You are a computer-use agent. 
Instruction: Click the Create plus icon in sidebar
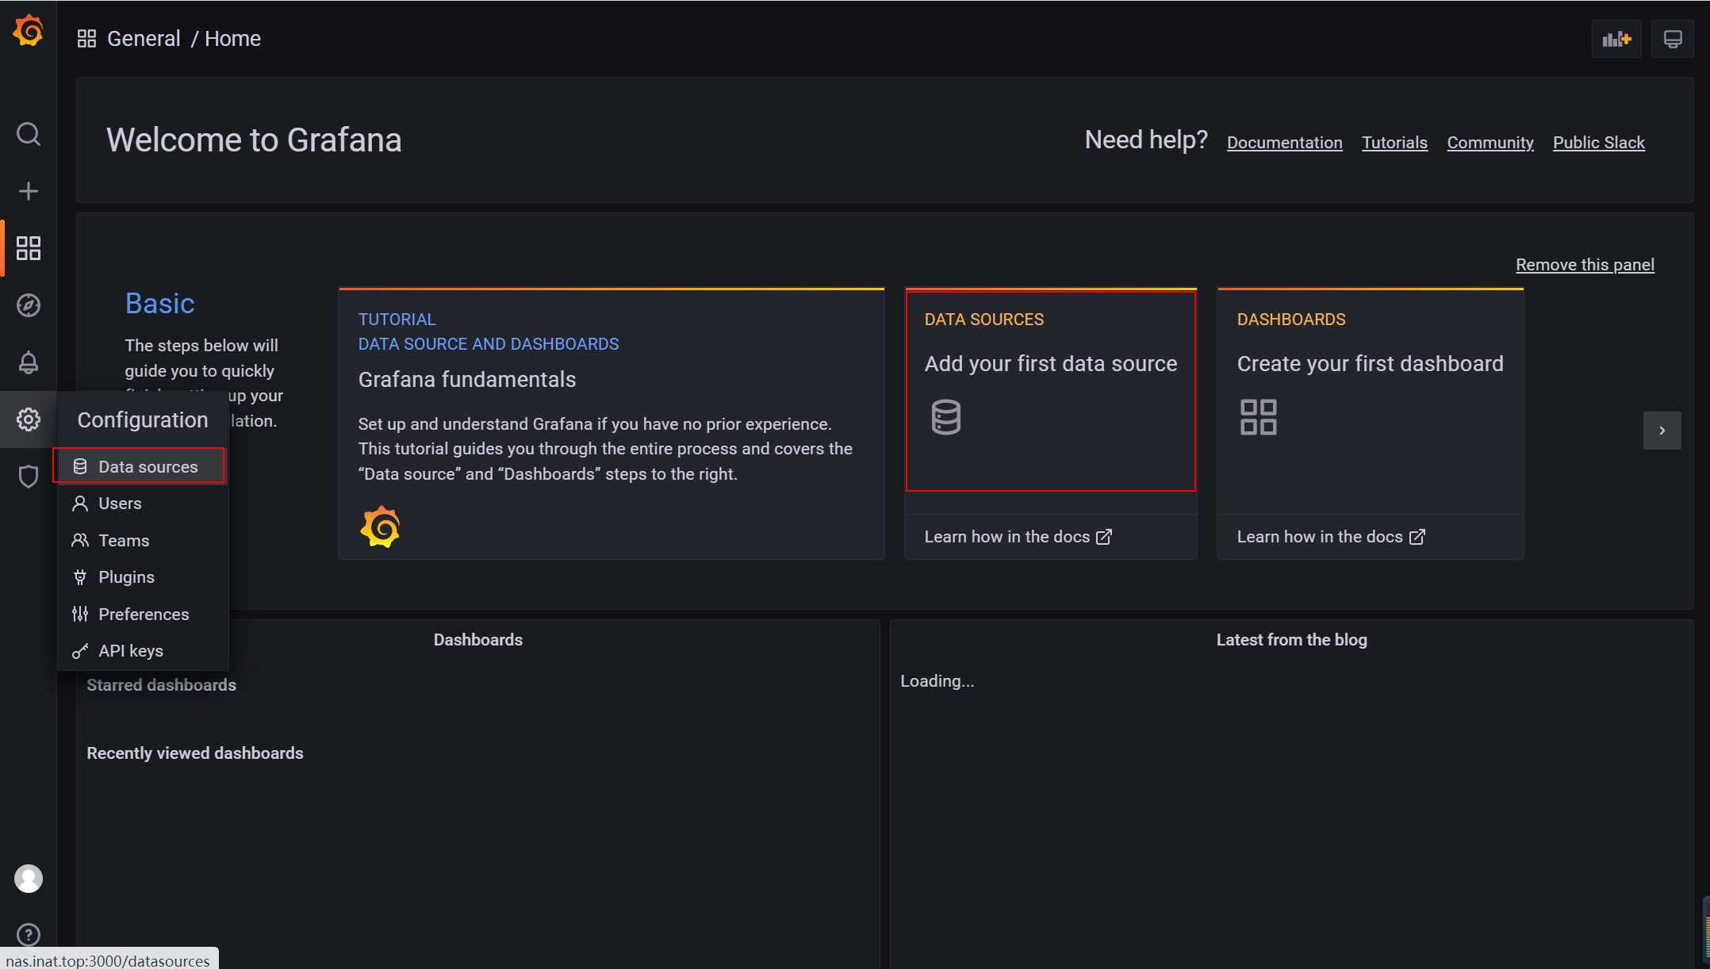(29, 191)
